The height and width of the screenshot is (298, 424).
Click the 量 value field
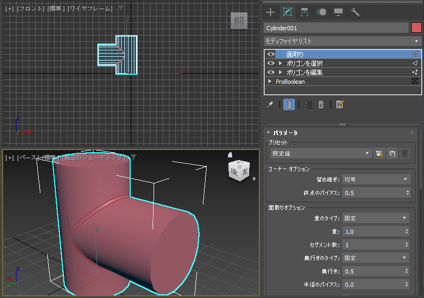[373, 231]
